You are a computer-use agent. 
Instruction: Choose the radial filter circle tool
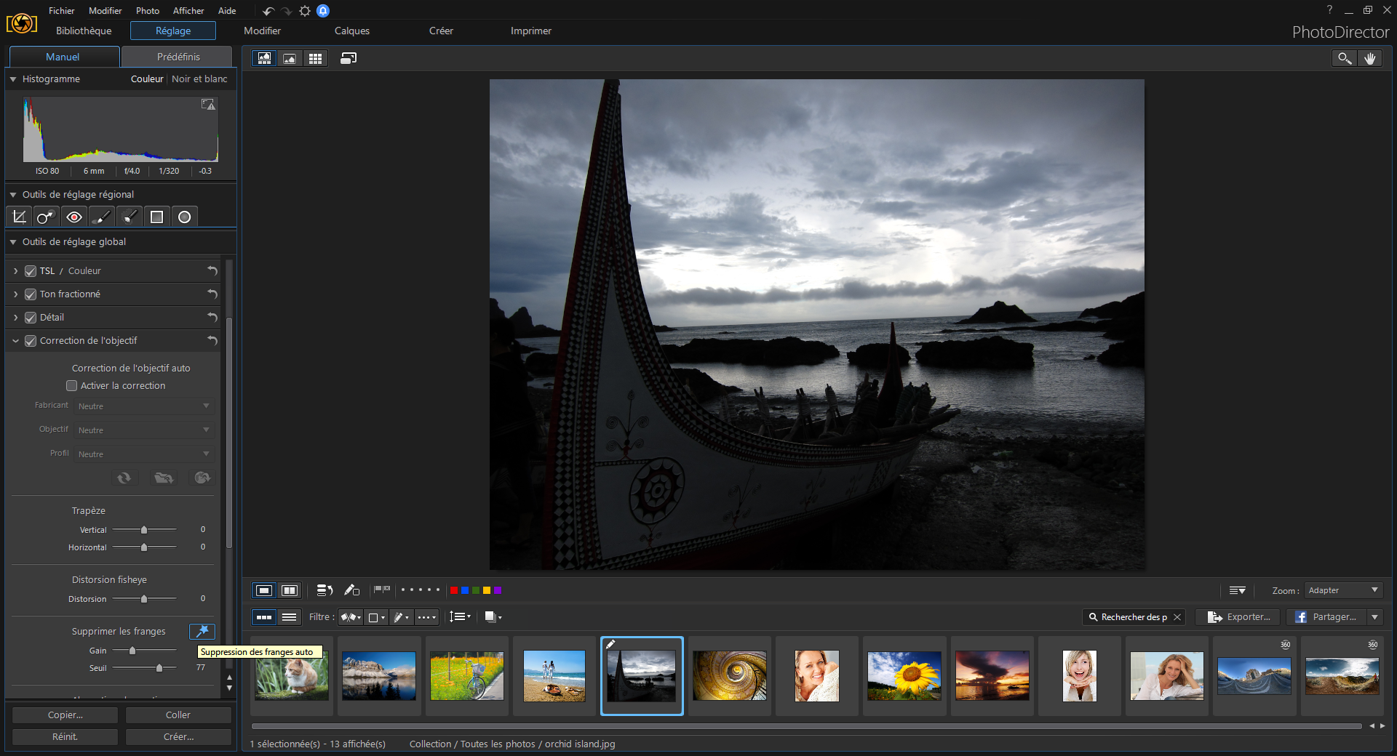[x=184, y=217]
